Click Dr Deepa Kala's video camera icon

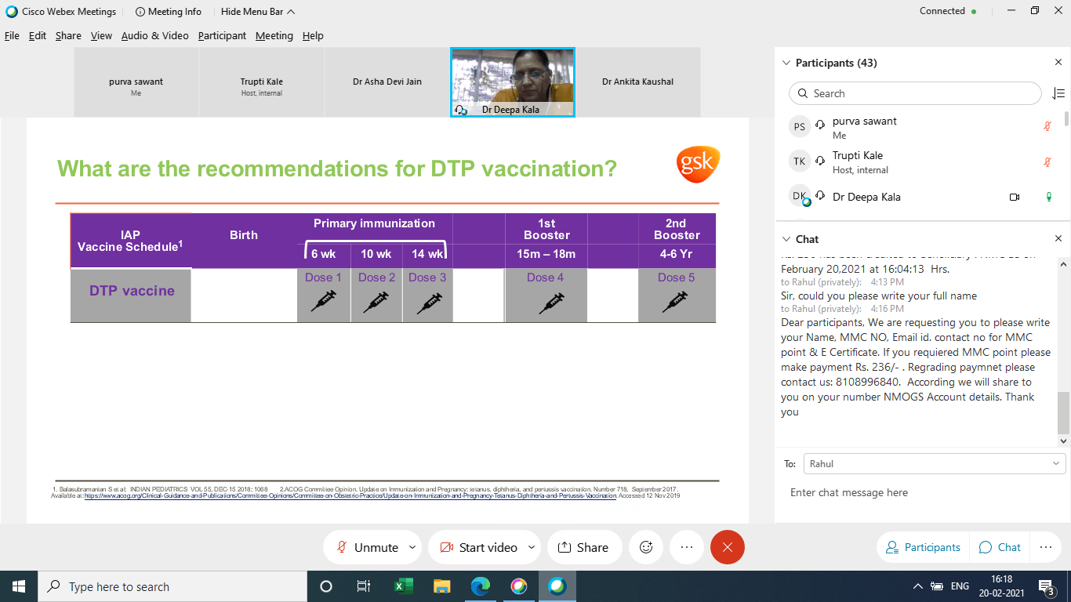pos(1015,198)
